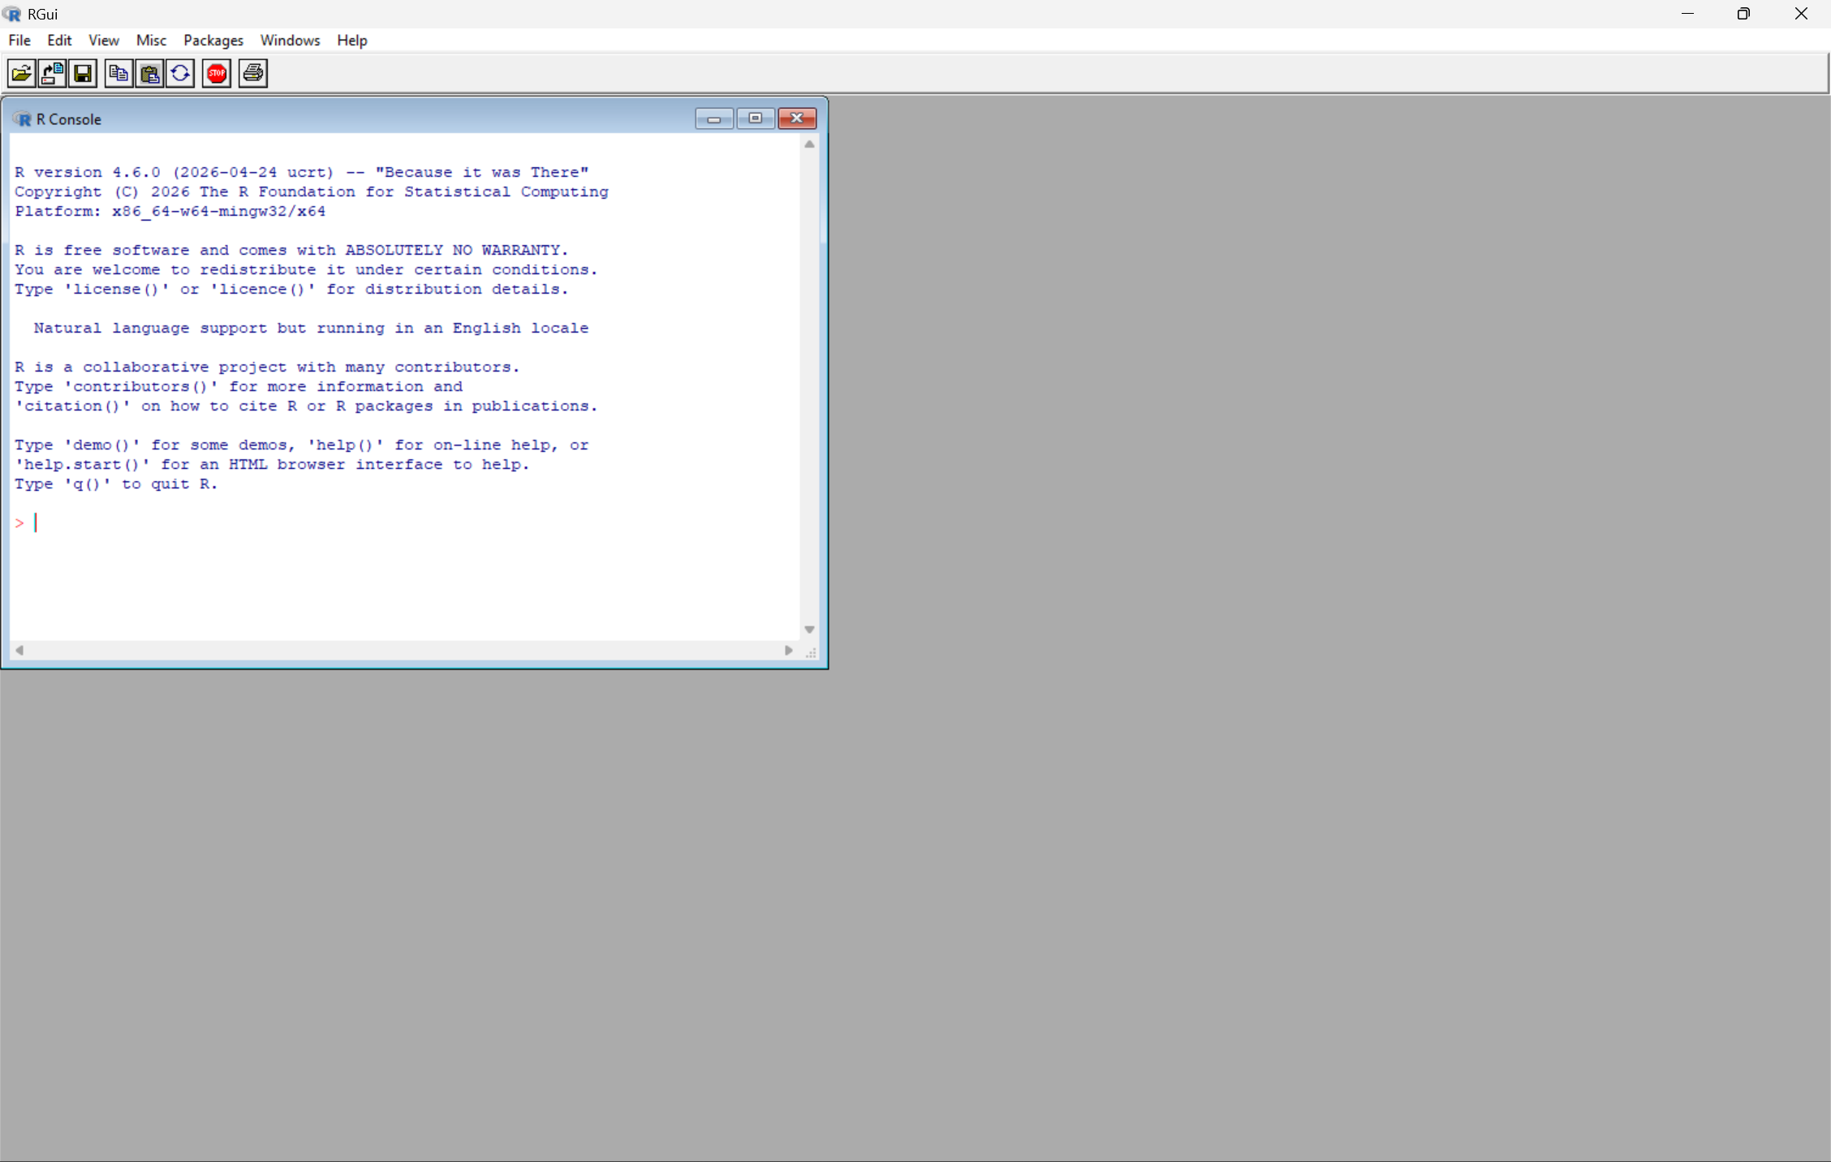Click the 'You are welcome to redistribute' line
The width and height of the screenshot is (1831, 1162).
[x=306, y=270]
